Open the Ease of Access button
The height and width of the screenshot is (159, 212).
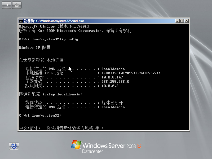[14, 146]
